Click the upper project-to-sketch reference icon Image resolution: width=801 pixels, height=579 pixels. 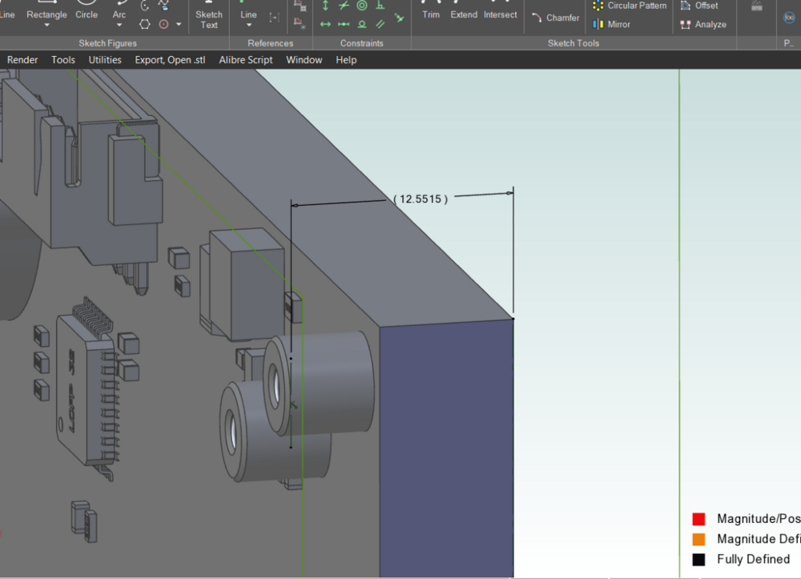click(300, 6)
